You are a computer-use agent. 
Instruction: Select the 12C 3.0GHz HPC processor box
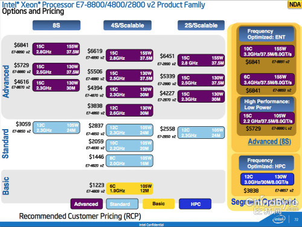pyautogui.click(x=267, y=179)
